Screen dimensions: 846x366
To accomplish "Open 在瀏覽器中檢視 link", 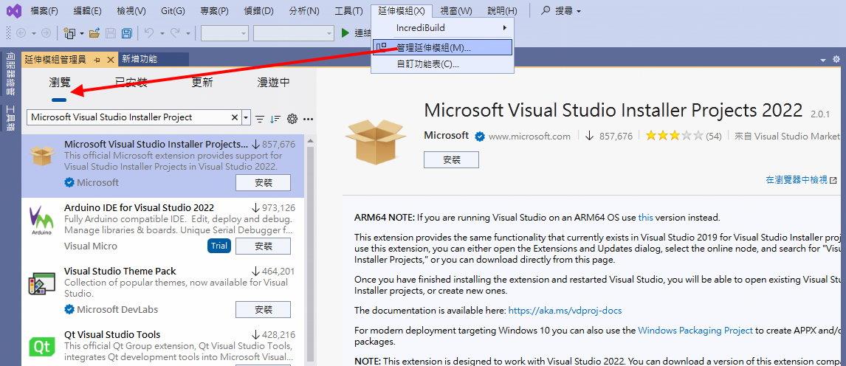I will 801,180.
